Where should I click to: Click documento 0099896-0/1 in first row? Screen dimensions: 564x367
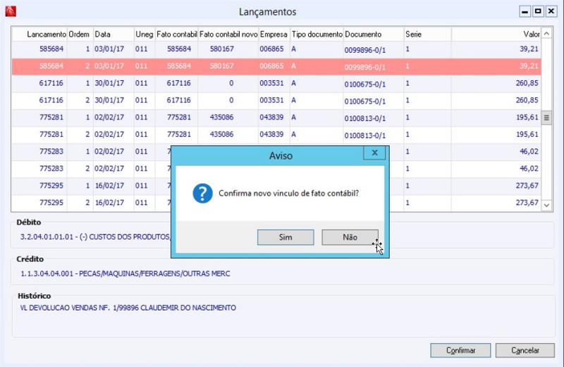point(364,50)
